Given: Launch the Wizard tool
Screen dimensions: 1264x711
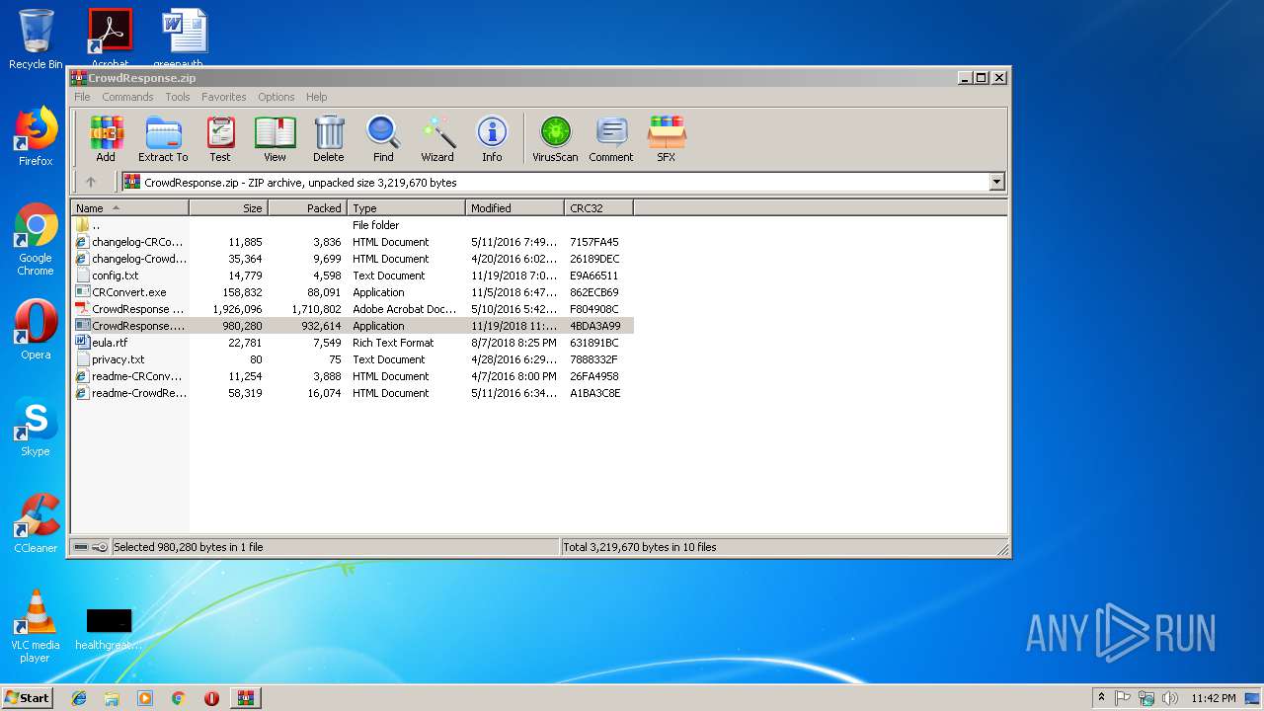Looking at the screenshot, I should click(x=437, y=139).
